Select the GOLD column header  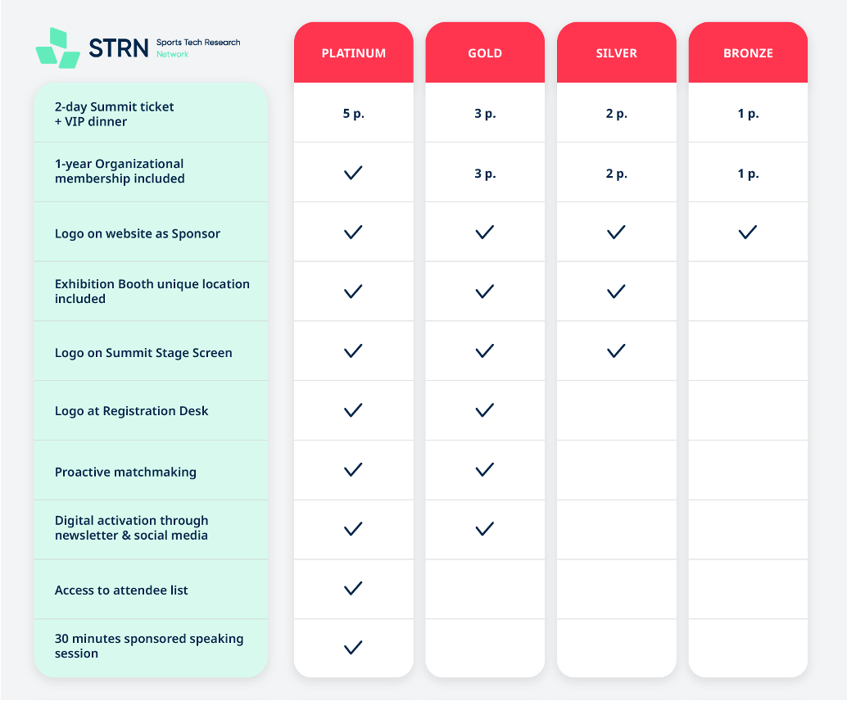pos(485,53)
